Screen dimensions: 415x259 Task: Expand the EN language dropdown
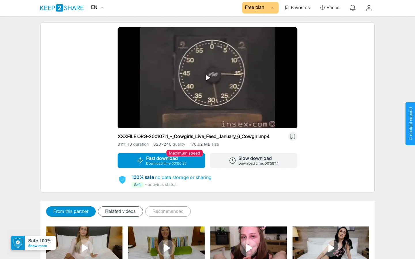click(x=97, y=7)
